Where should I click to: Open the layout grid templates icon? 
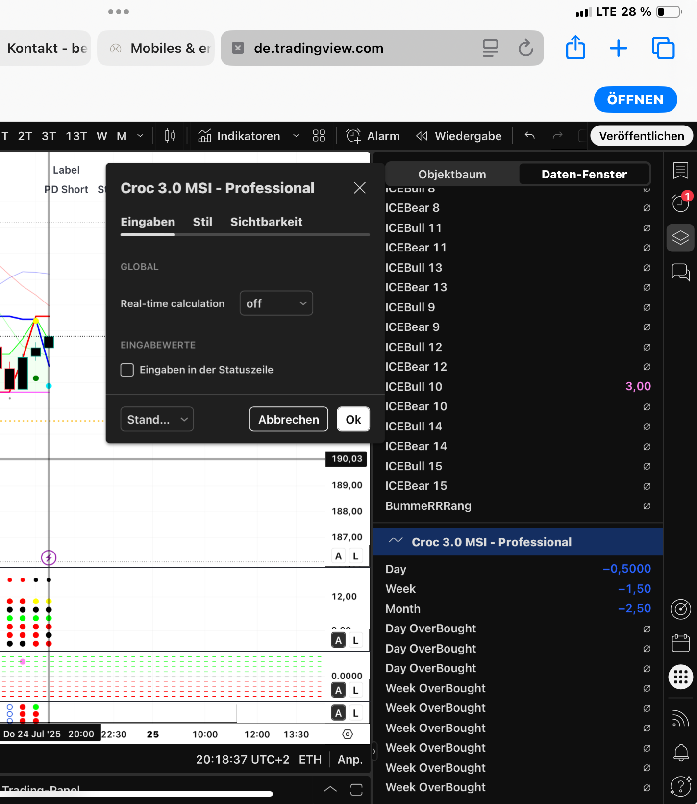(319, 136)
